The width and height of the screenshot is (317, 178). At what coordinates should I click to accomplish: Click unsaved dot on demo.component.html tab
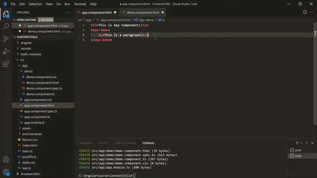[x=162, y=12]
